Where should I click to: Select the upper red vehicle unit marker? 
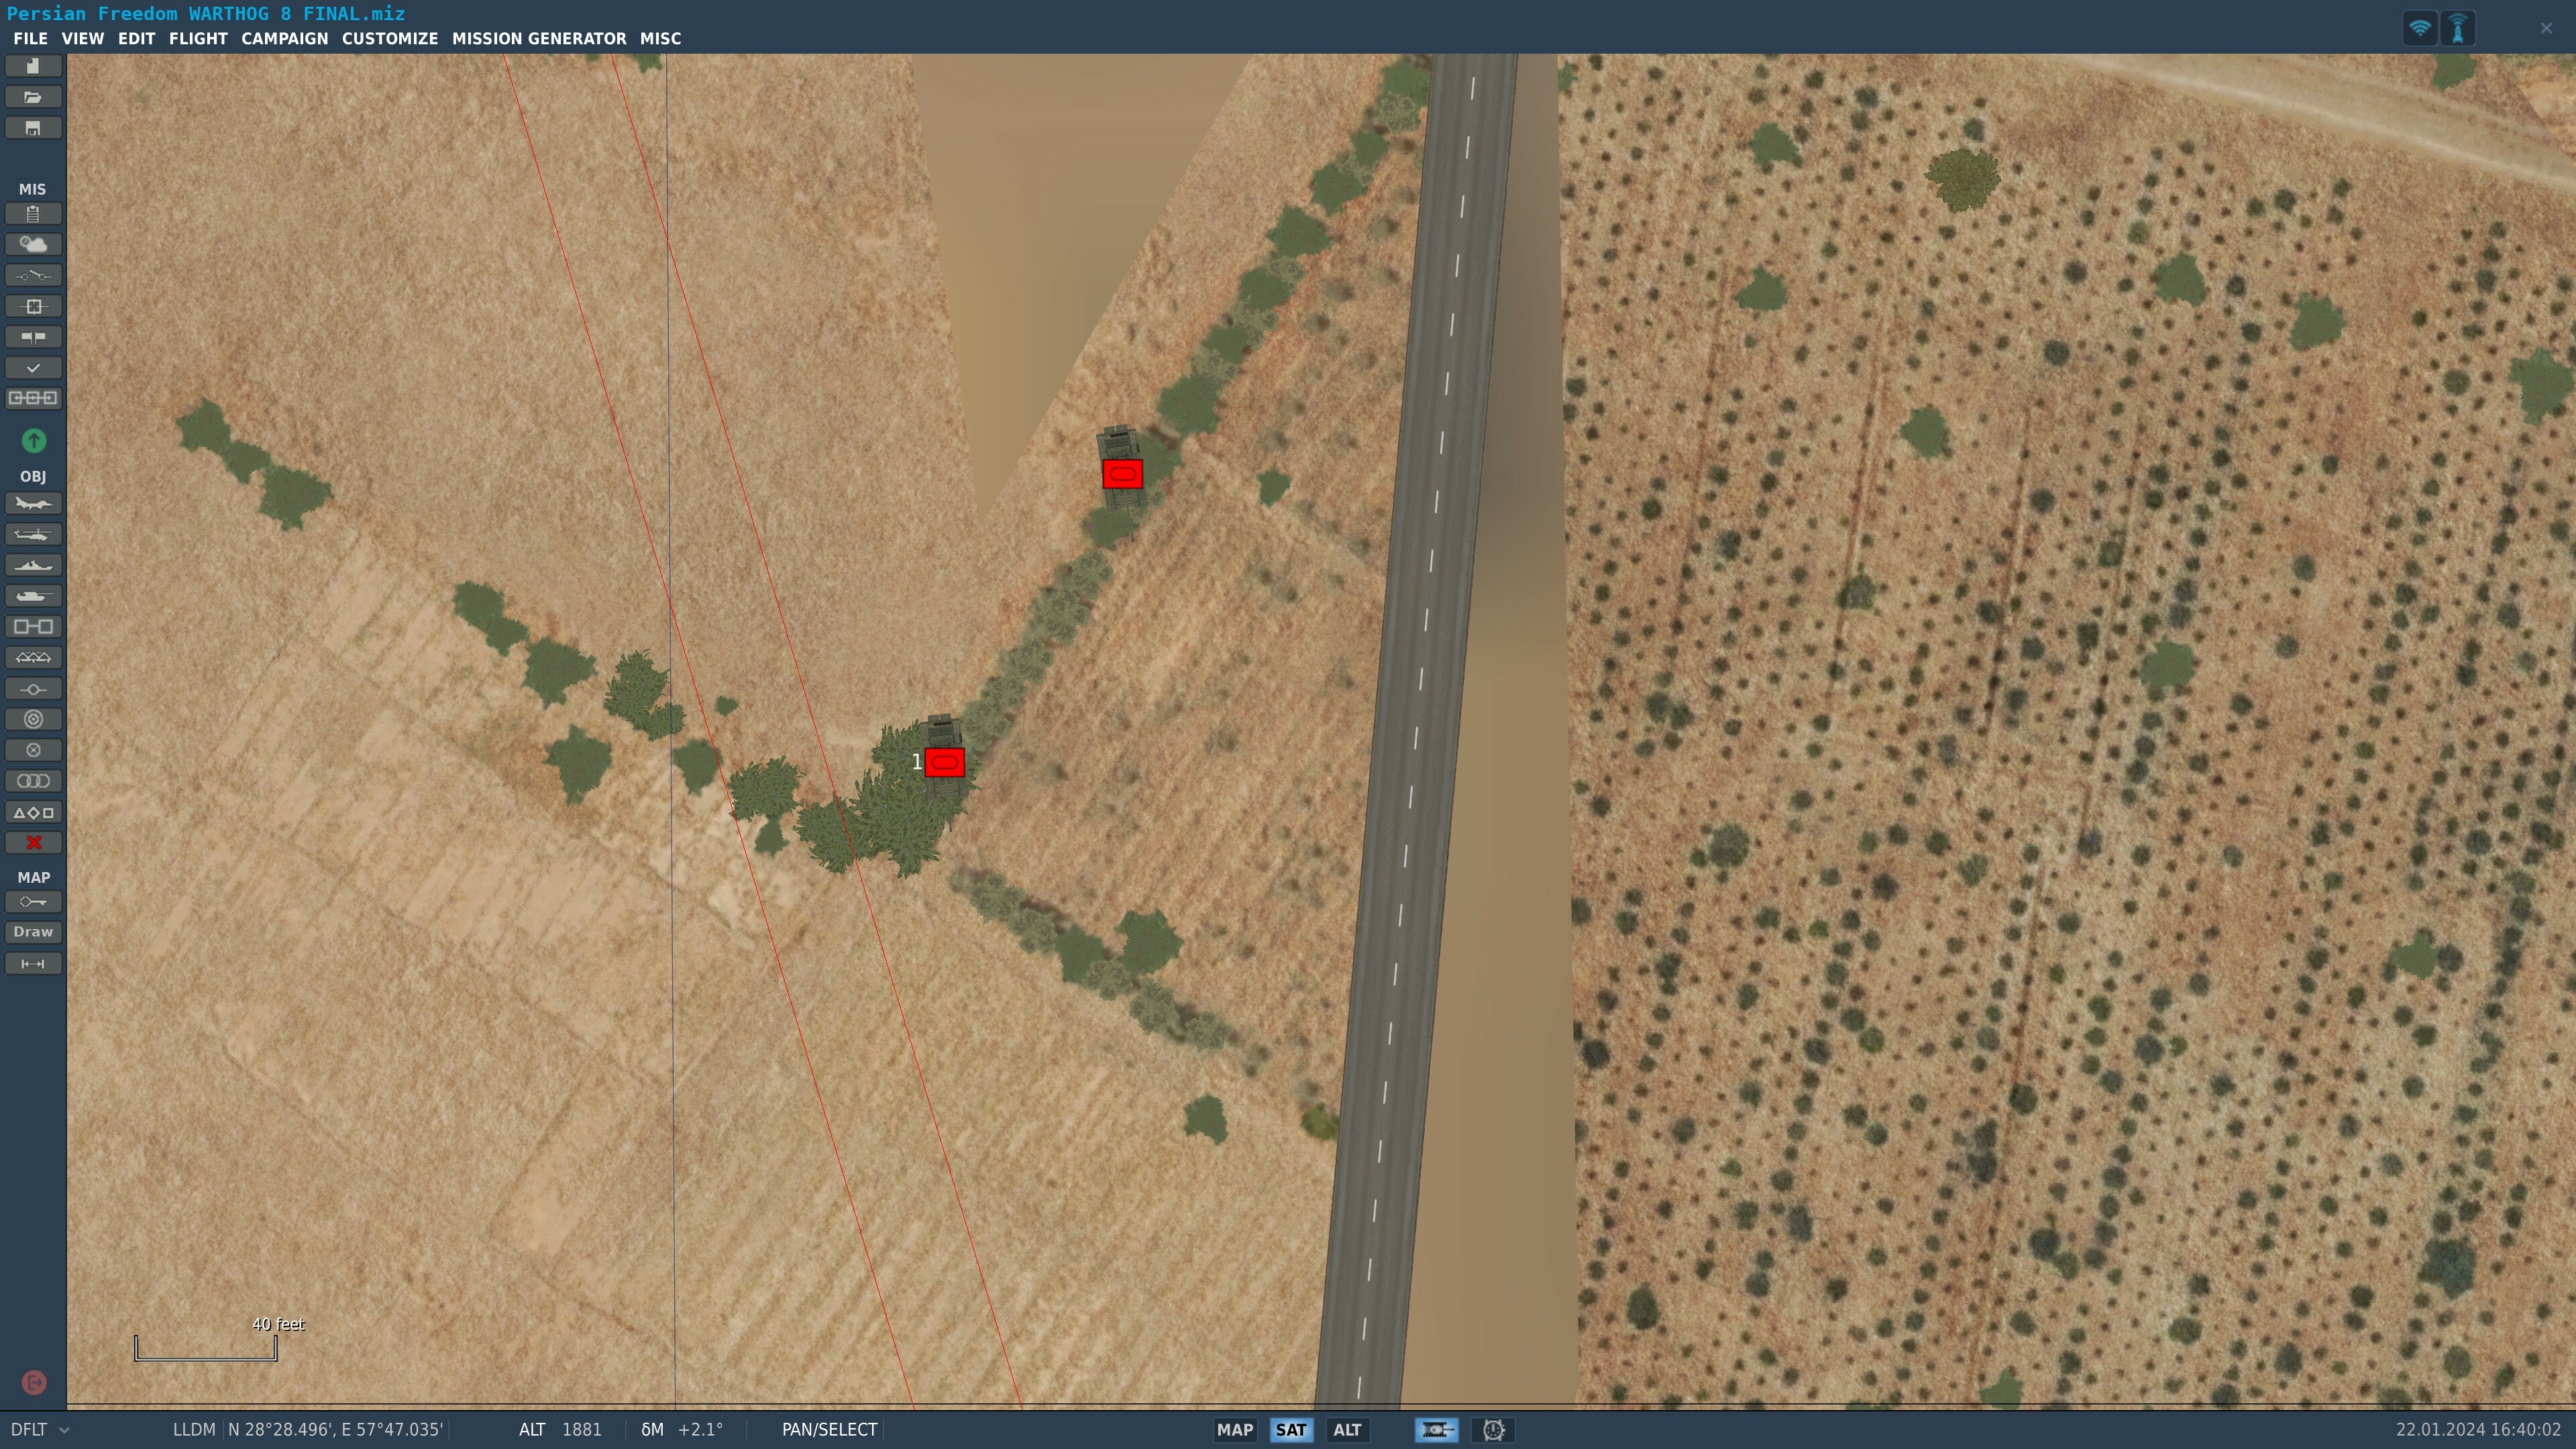(1122, 474)
